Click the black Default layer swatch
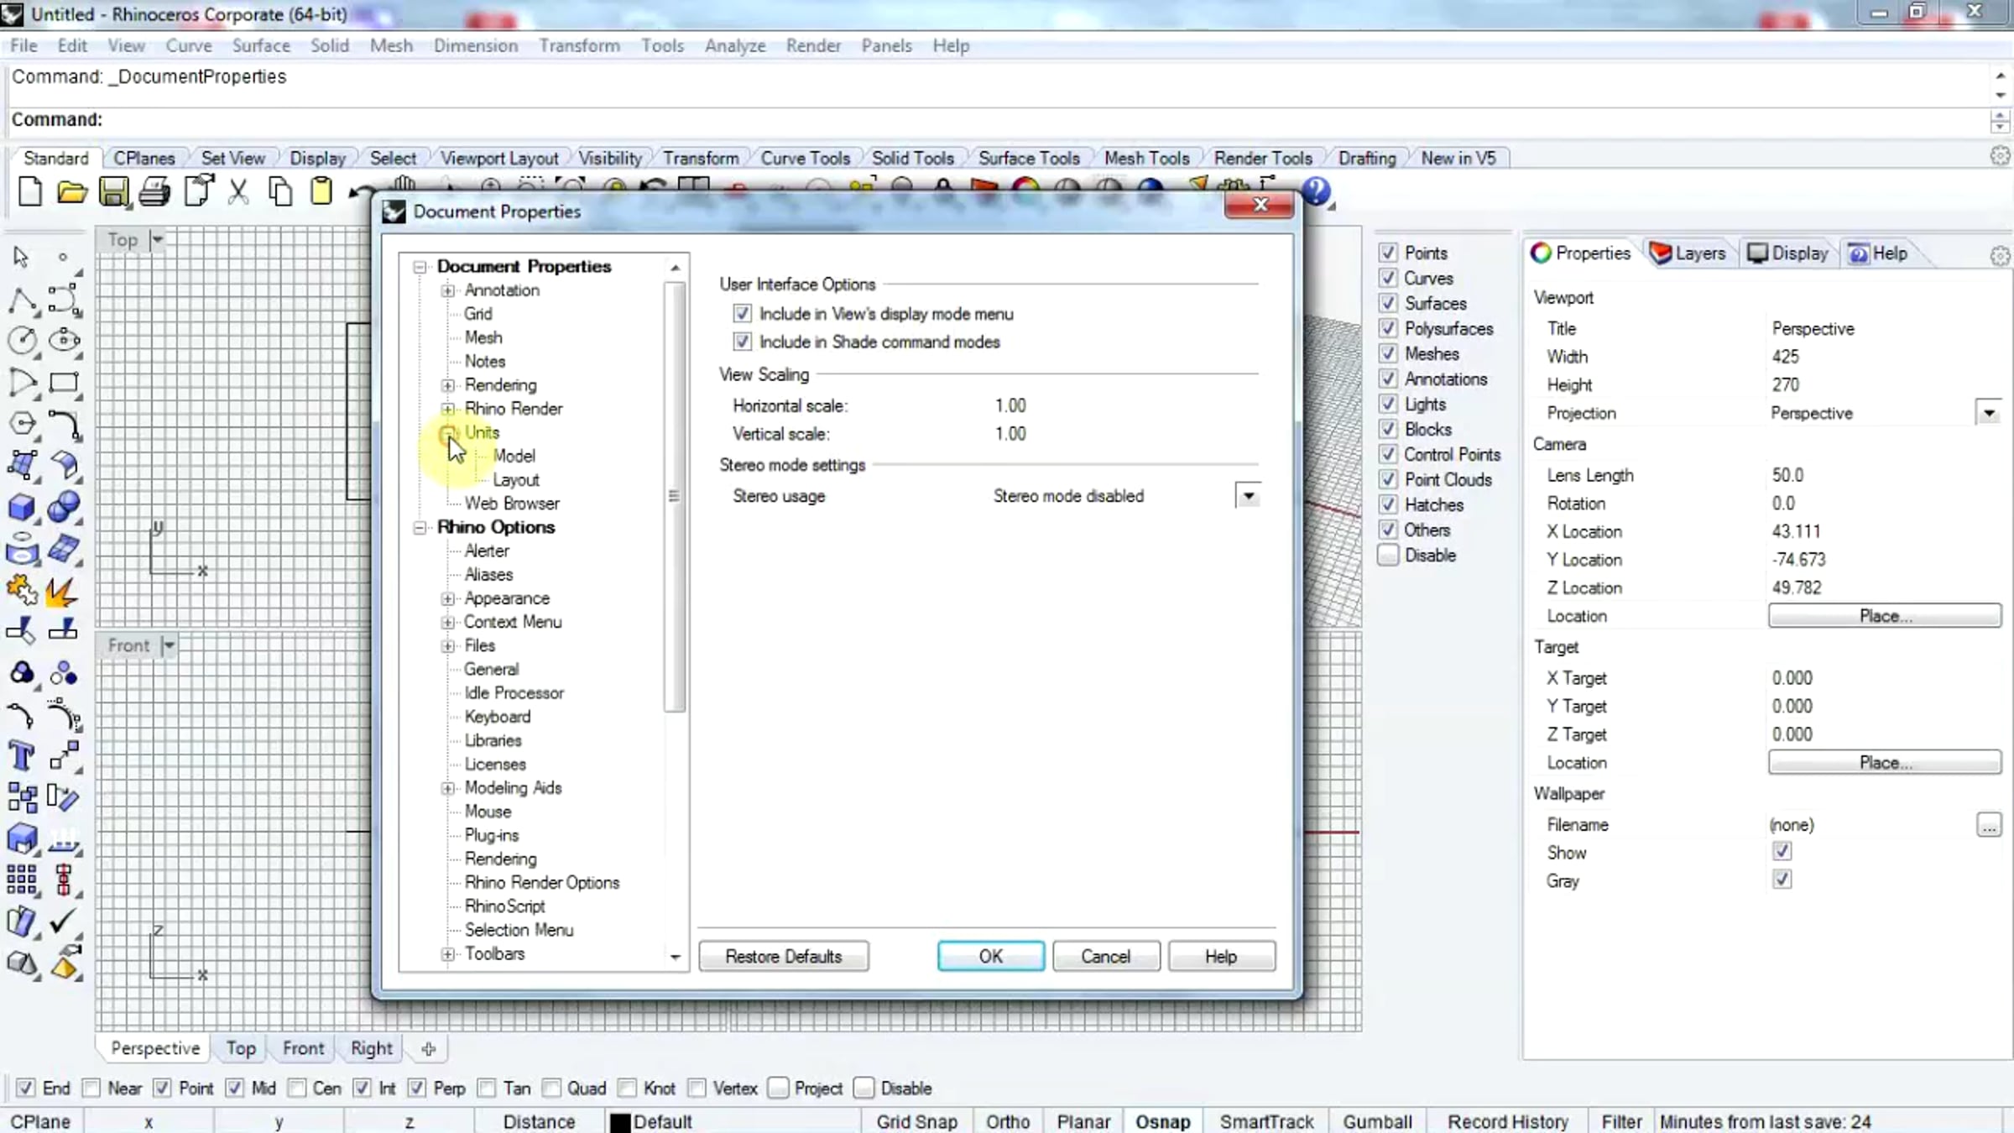This screenshot has height=1133, width=2014. [620, 1122]
